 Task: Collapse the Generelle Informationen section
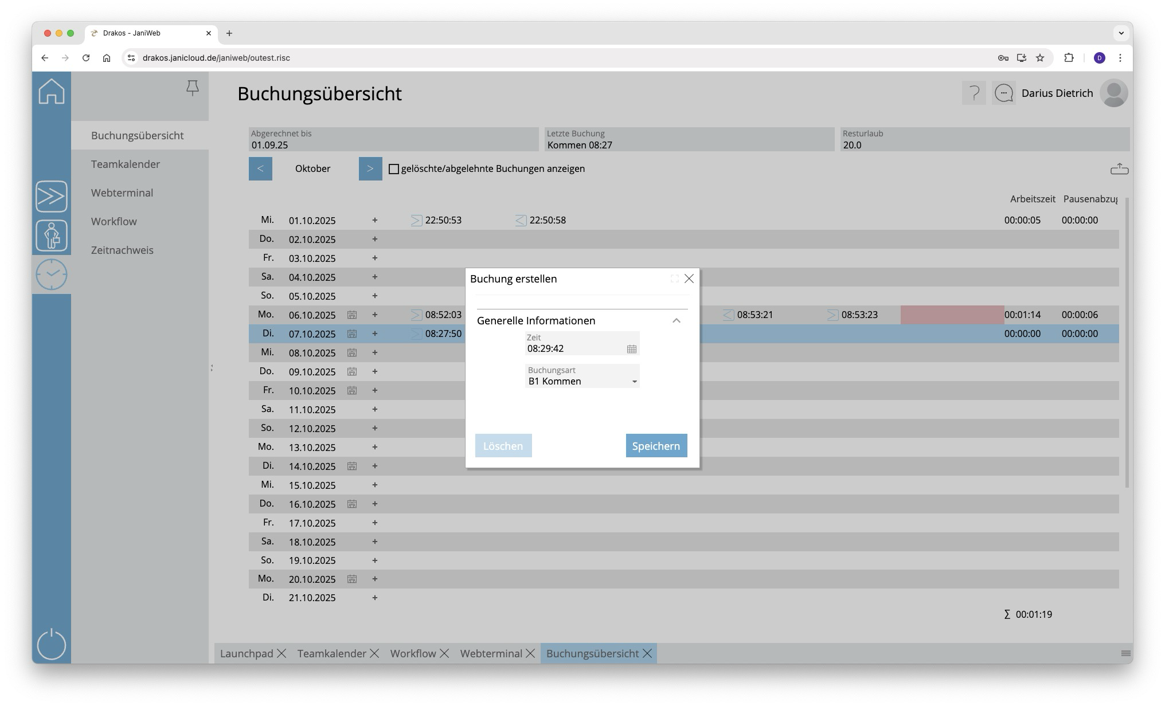click(677, 321)
